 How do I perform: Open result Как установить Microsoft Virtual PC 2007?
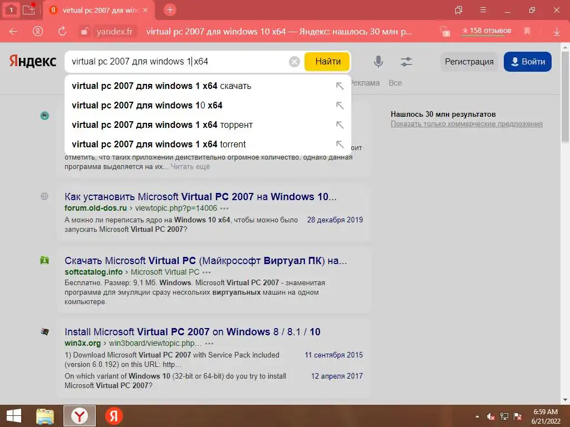(200, 196)
